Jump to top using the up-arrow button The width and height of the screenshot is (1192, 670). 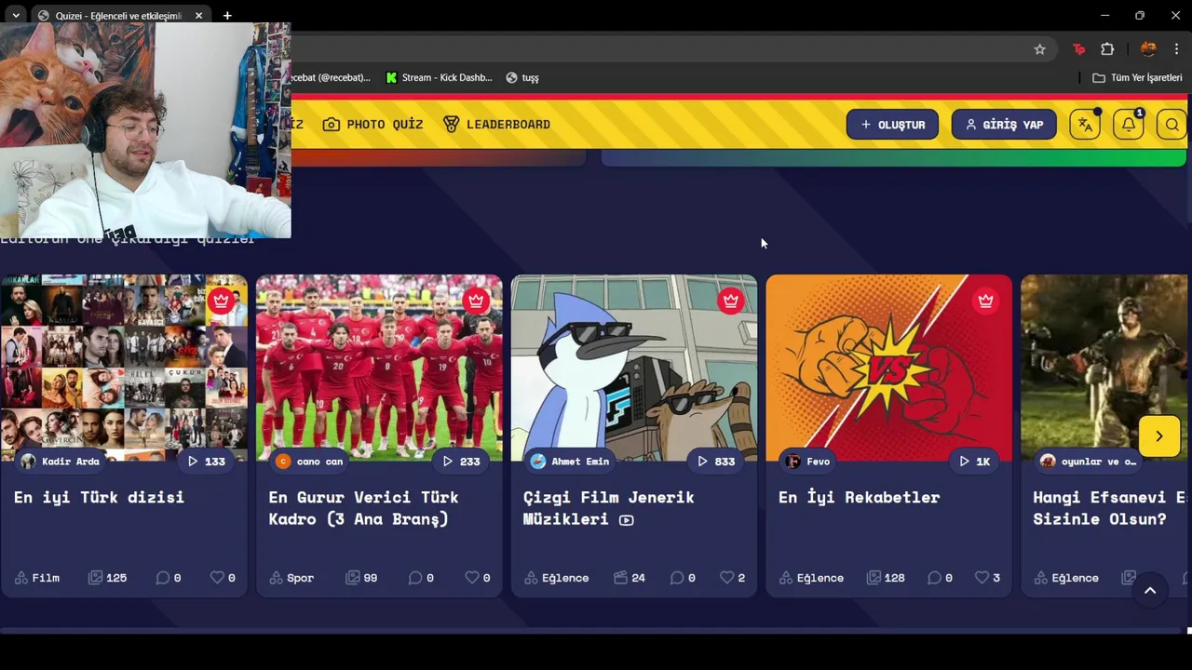tap(1150, 590)
